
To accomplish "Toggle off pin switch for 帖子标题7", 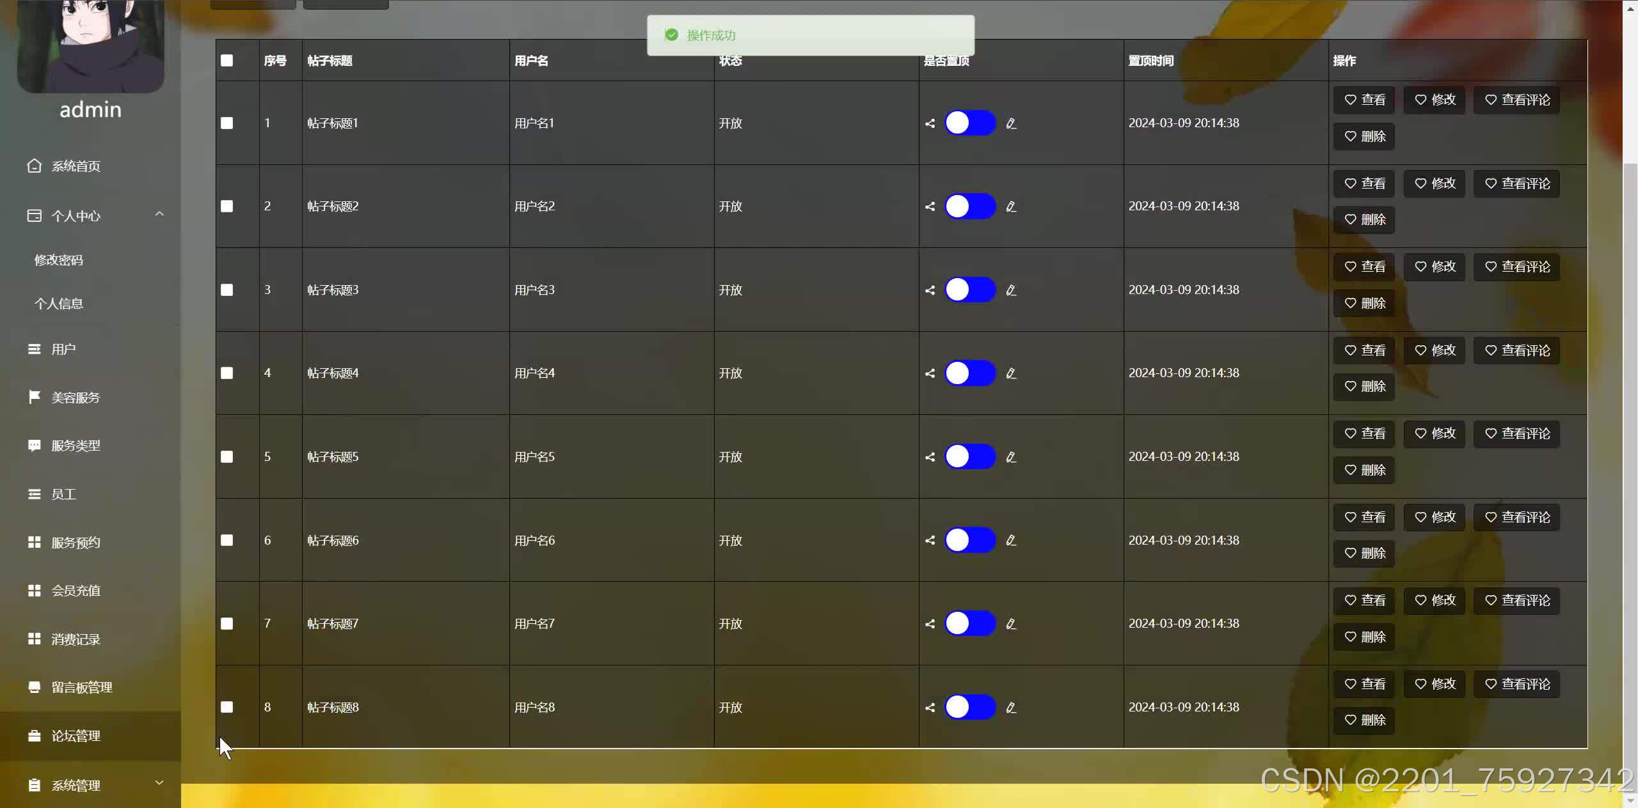I will tap(969, 624).
